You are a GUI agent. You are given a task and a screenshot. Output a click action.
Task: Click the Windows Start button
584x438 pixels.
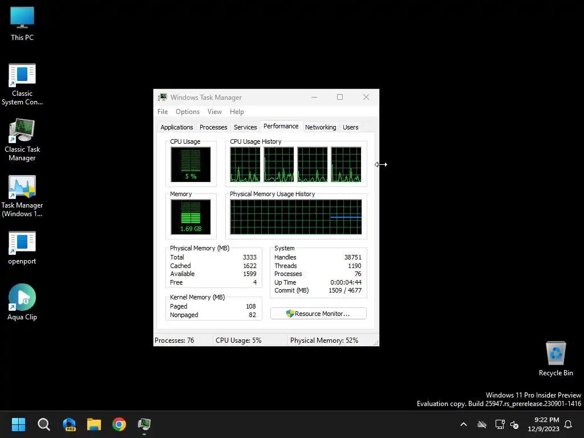[x=18, y=424]
